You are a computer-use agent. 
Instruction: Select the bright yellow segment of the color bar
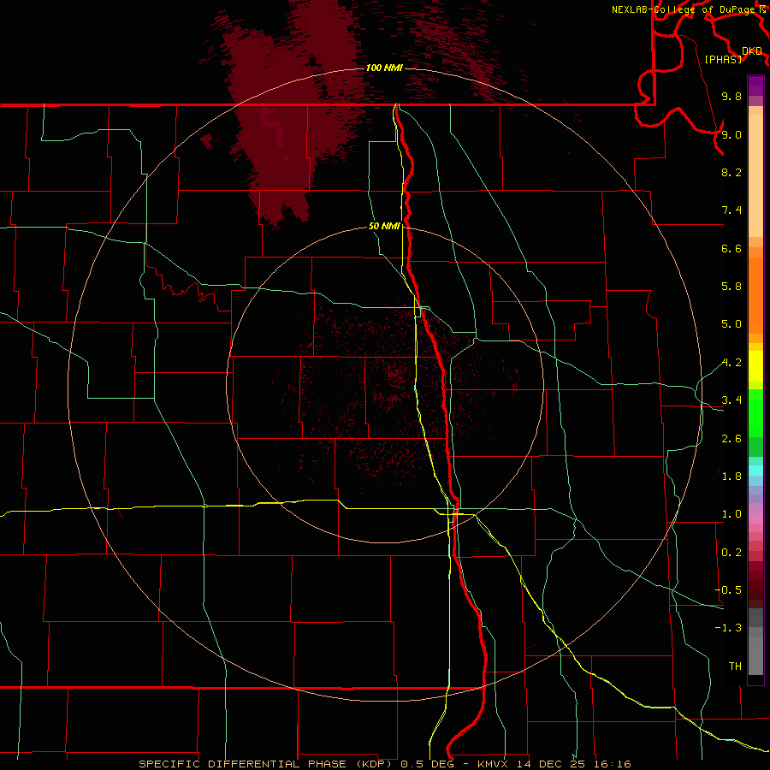[755, 366]
